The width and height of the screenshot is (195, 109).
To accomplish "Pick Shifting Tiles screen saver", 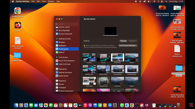I will [x=89, y=69].
